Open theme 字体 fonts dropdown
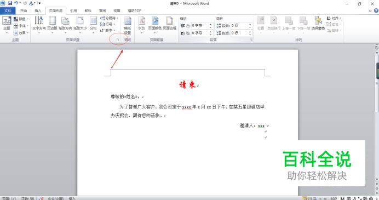 pos(21,26)
